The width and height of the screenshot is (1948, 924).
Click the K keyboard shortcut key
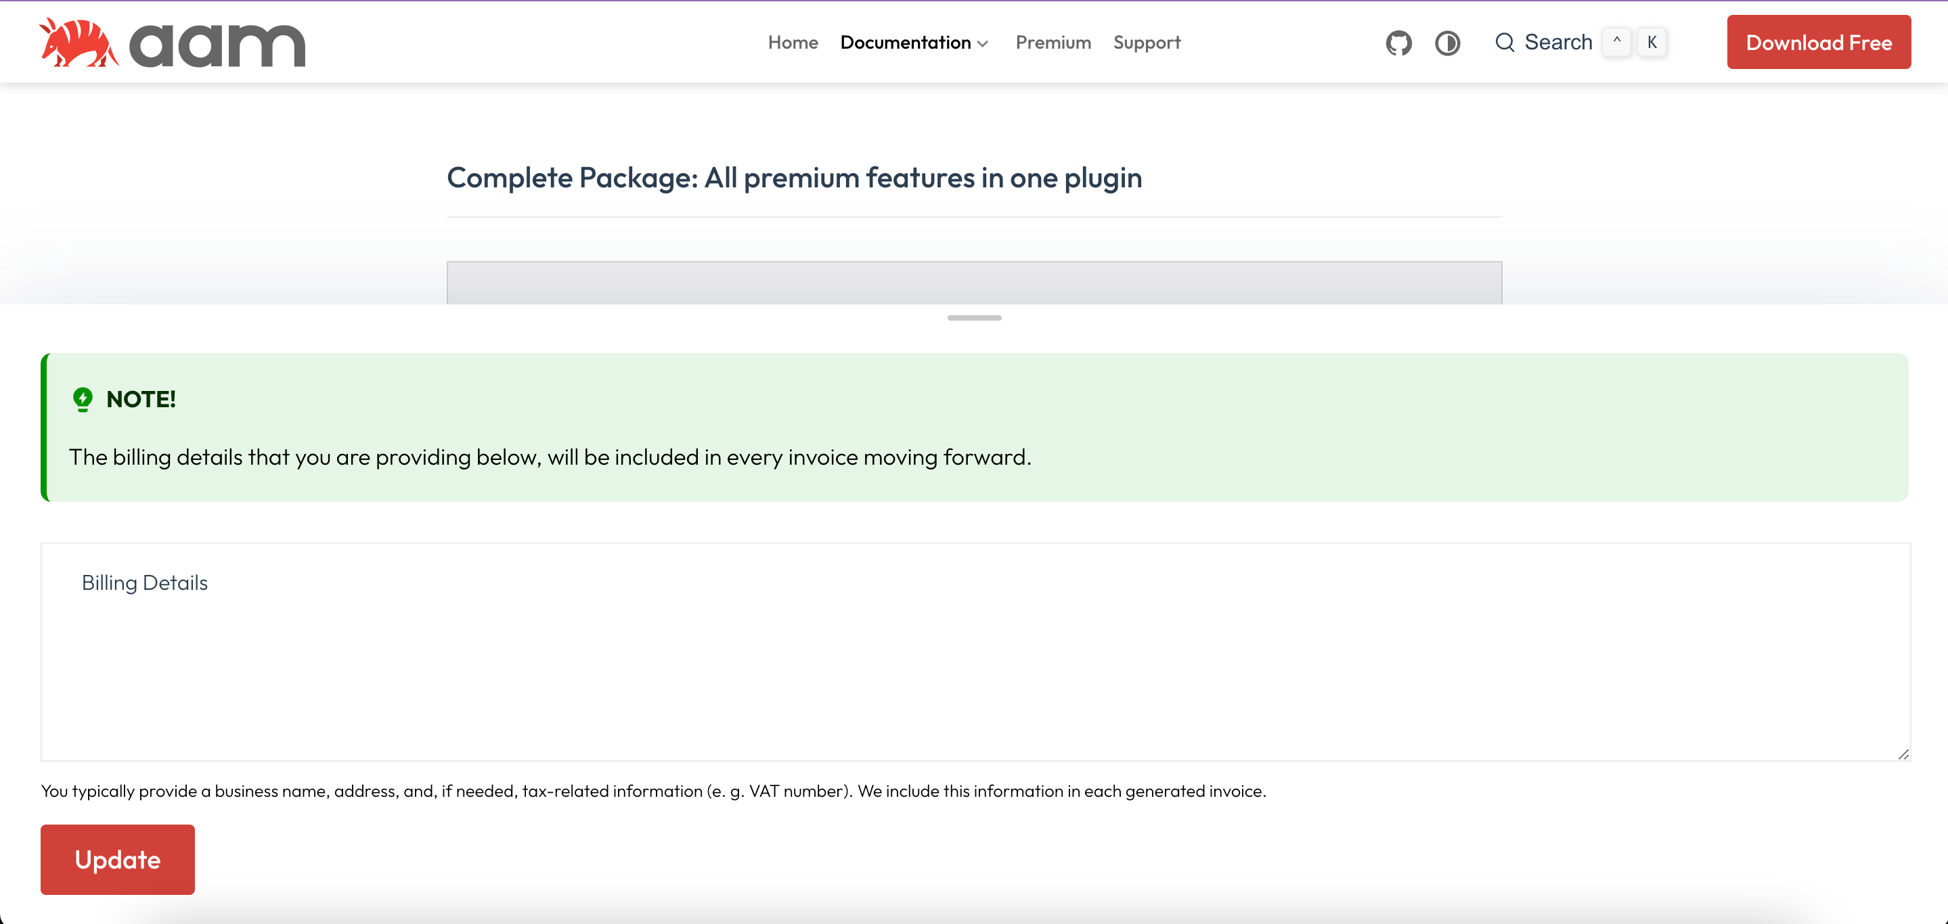coord(1652,43)
